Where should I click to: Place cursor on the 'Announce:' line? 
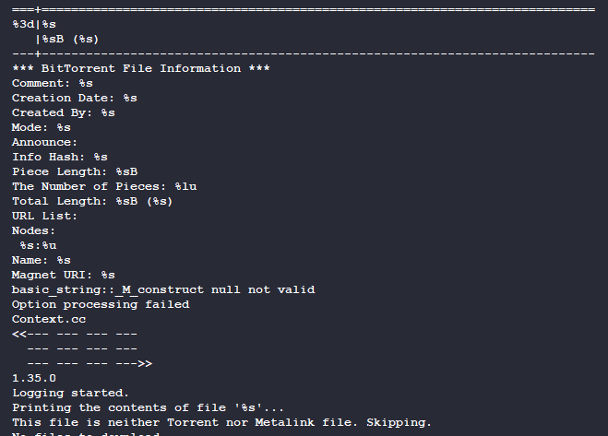tap(45, 142)
